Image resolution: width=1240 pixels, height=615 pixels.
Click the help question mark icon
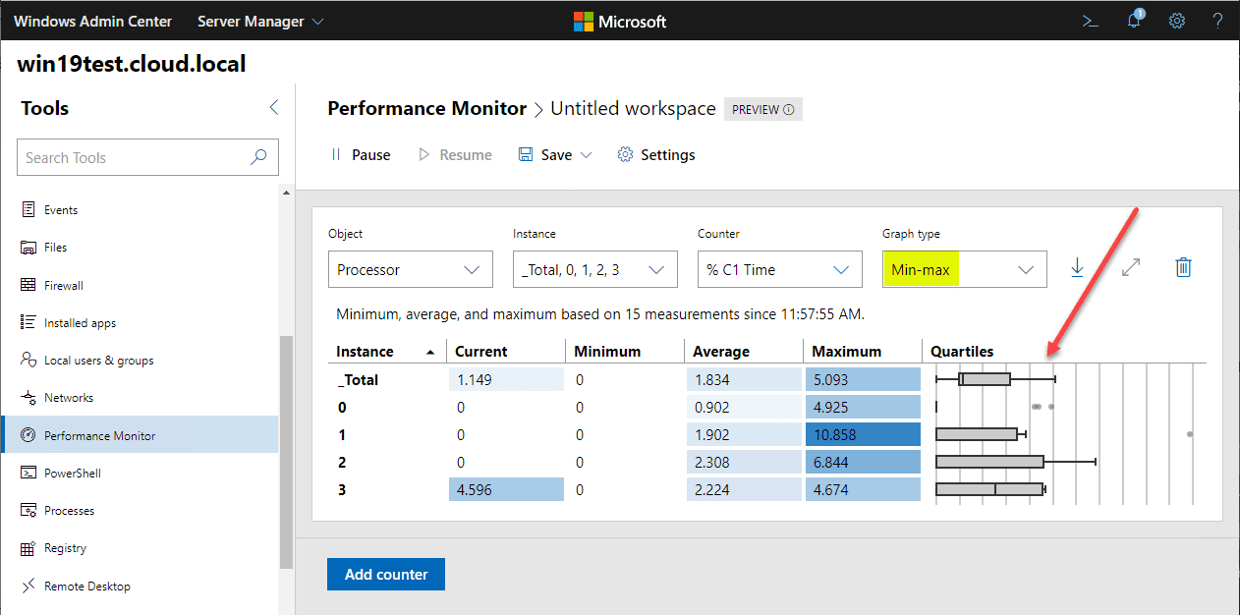[x=1217, y=21]
